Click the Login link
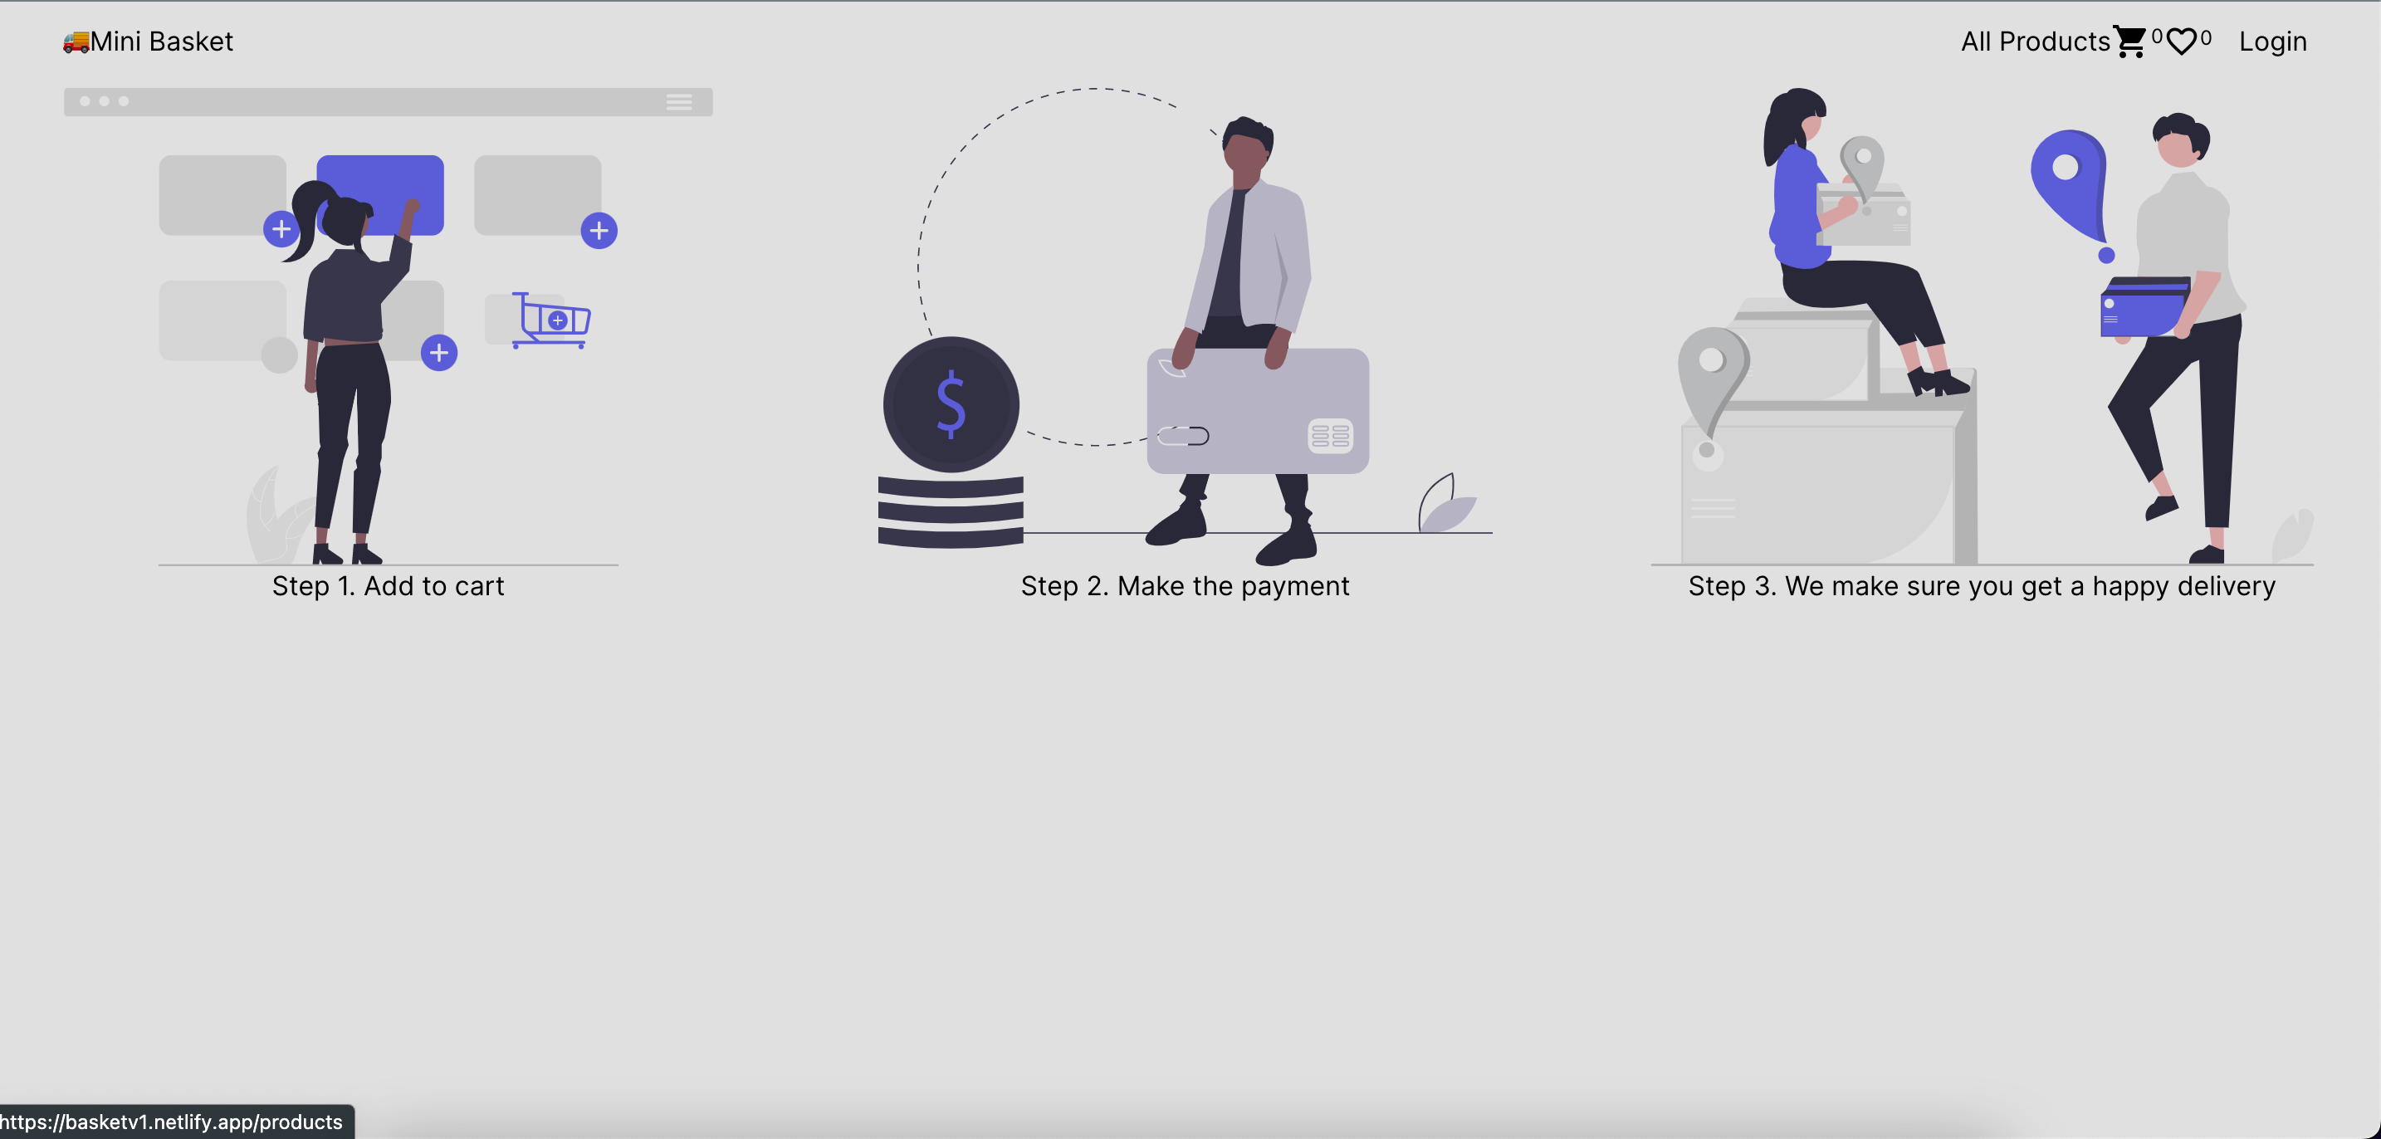This screenshot has height=1139, width=2381. 2272,42
